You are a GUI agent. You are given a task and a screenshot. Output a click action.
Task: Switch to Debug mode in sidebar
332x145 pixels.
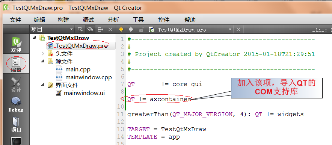point(16,104)
